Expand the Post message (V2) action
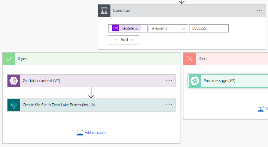Viewport: 268px width, 147px height. [228, 81]
